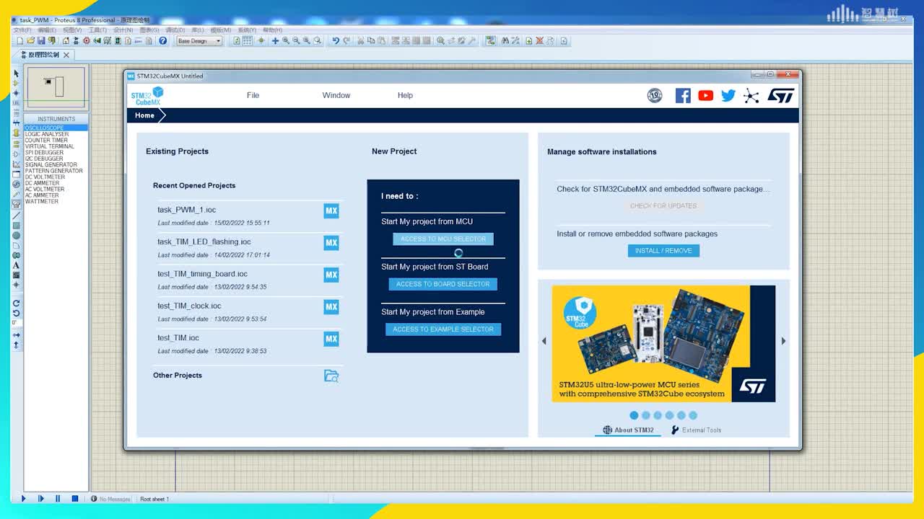
Task: Click ACCESS TO BOARD SELECTOR button
Action: tap(443, 284)
